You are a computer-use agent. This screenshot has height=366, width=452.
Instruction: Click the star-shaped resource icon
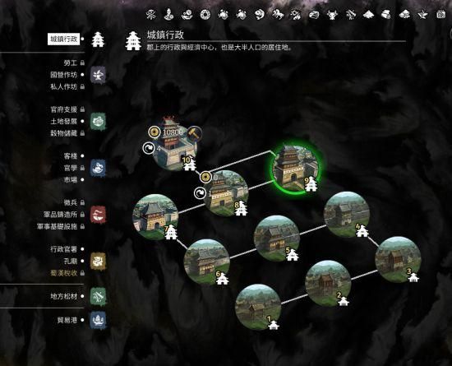422,15
